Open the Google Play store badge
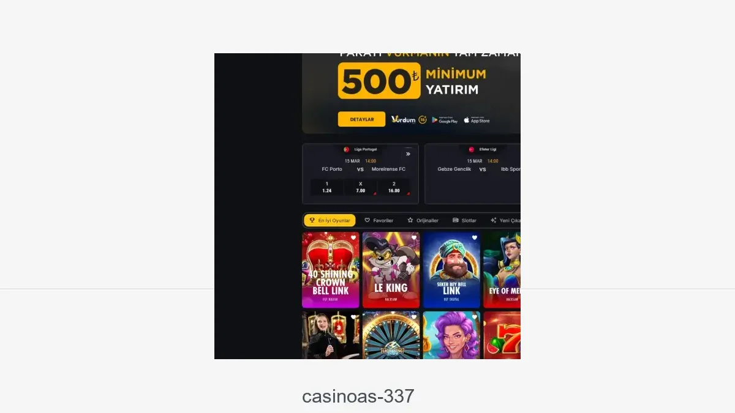This screenshot has width=735, height=413. point(445,120)
